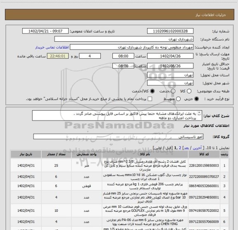Click the جزئیات اطلاعات نیاز header title
The width and height of the screenshot is (238, 230).
(x=211, y=15)
